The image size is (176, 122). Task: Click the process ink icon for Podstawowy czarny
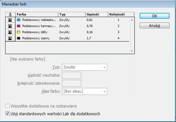pos(10,38)
